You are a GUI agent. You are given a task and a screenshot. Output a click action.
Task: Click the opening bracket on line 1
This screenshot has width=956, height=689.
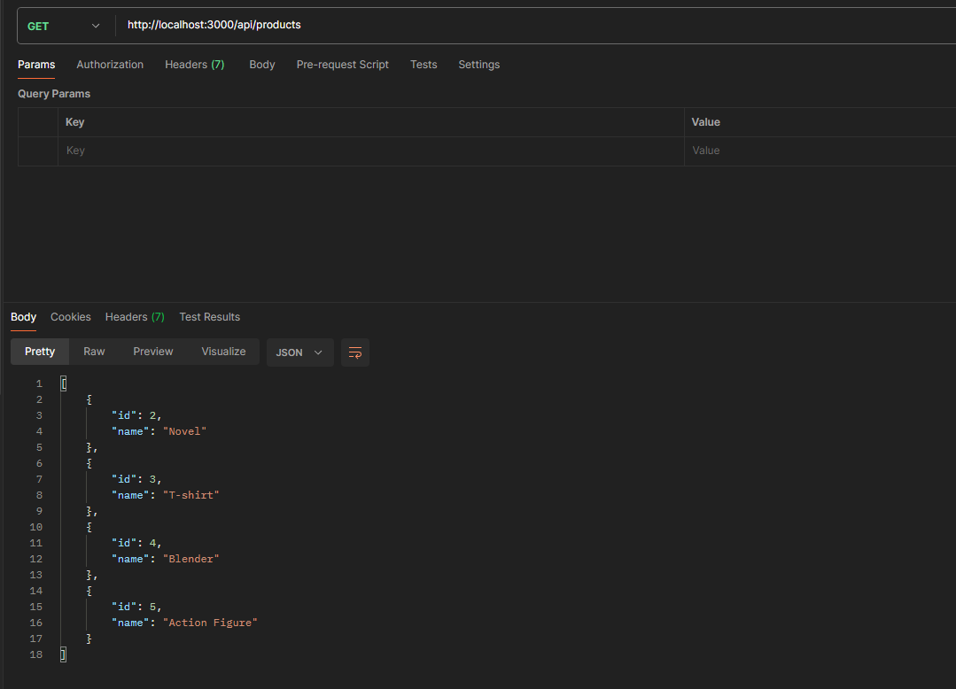click(x=64, y=383)
